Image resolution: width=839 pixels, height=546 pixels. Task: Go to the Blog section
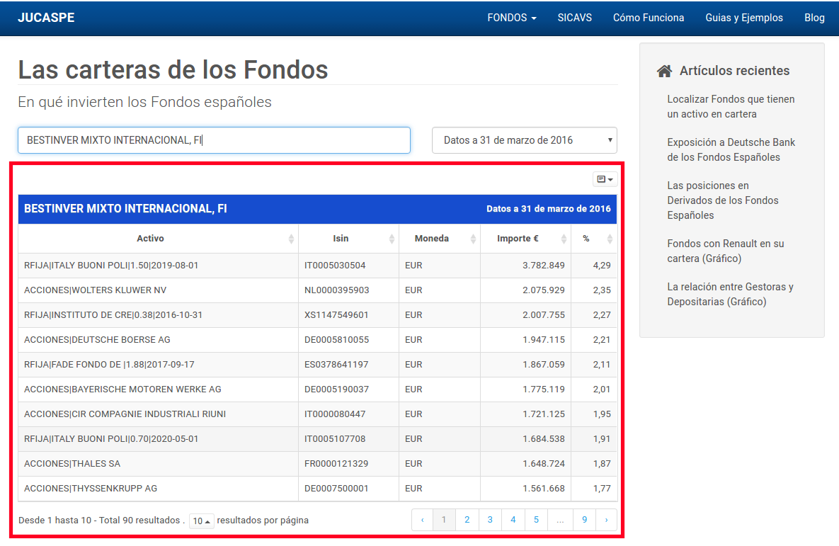[814, 18]
